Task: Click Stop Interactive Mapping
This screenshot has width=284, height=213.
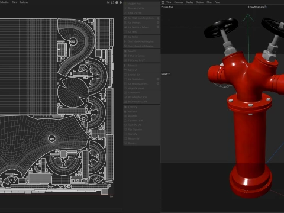Action: tap(141, 46)
